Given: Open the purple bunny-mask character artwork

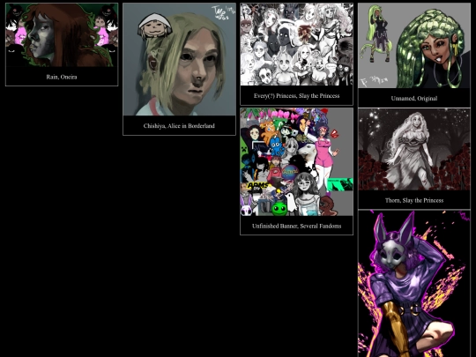Looking at the screenshot, I should [414, 284].
